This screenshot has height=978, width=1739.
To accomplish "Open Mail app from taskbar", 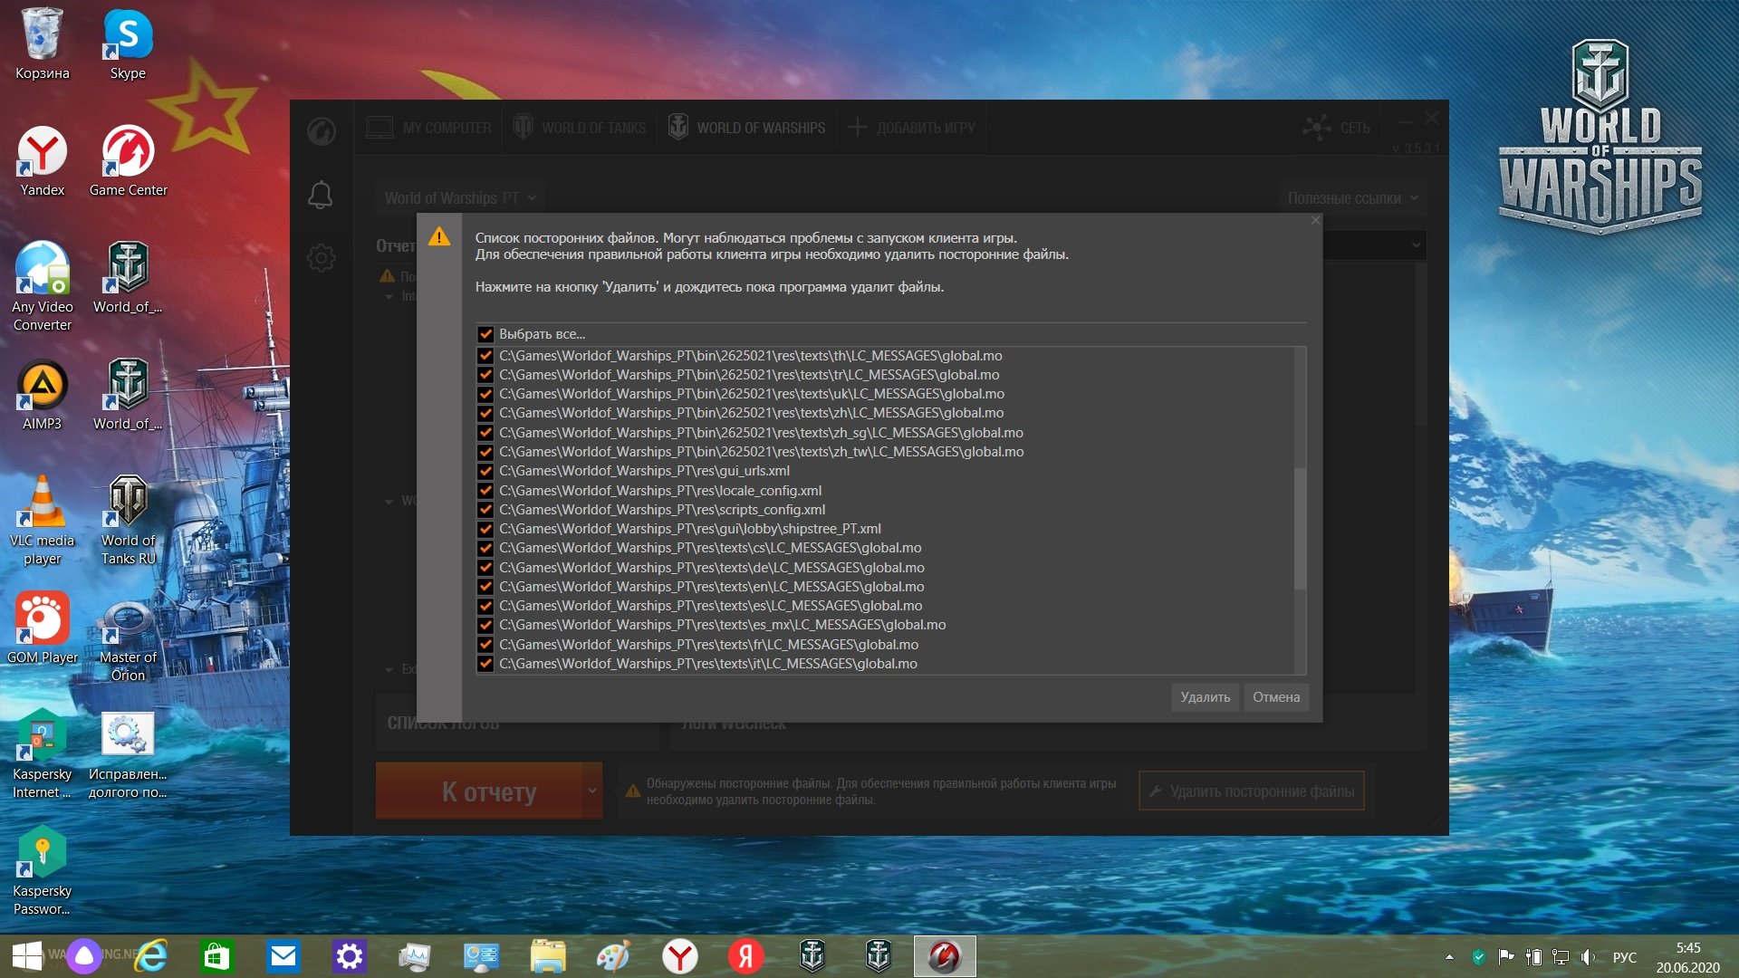I will [283, 956].
